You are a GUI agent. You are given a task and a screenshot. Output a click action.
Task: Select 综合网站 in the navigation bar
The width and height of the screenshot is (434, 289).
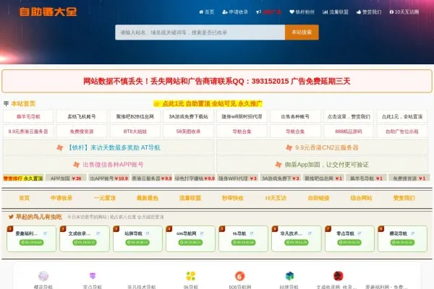tap(361, 198)
